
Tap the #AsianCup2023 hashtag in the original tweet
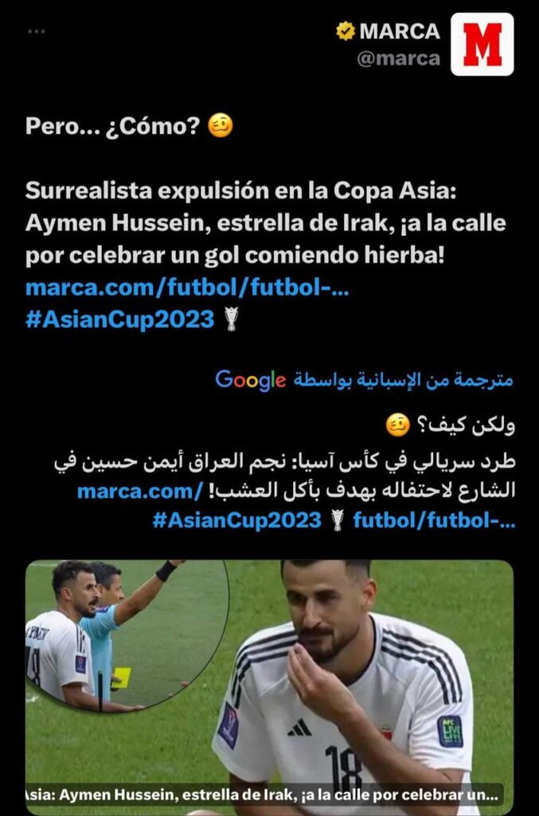pos(119,319)
